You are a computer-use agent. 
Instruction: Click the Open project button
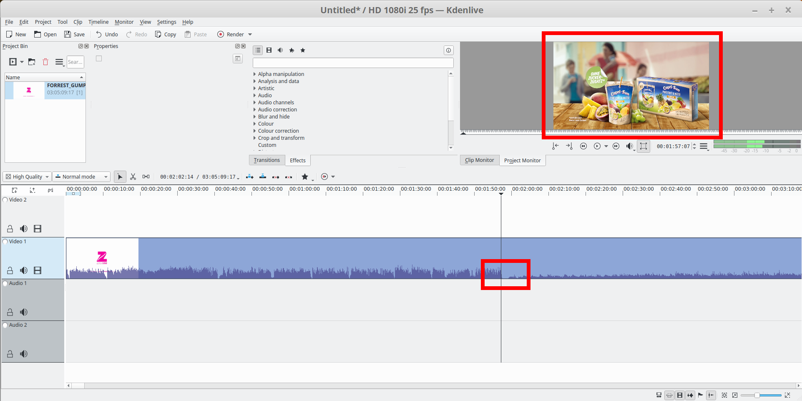tap(45, 35)
